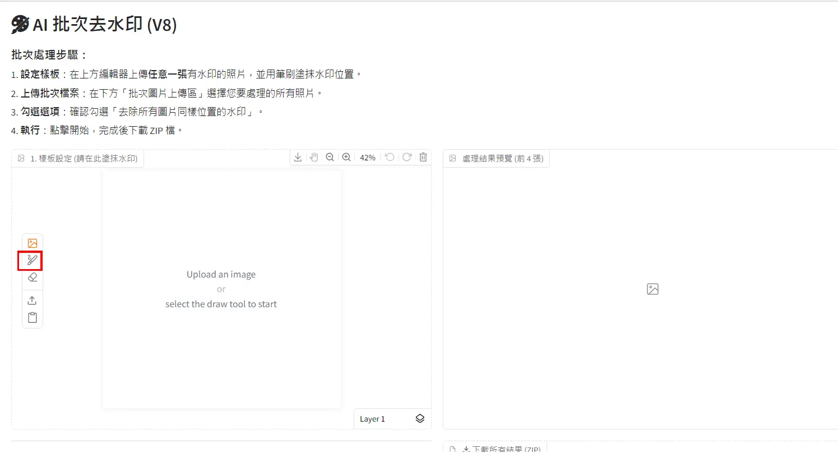Download the canvas via the download icon
Viewport: 838px width, 453px height.
298,157
